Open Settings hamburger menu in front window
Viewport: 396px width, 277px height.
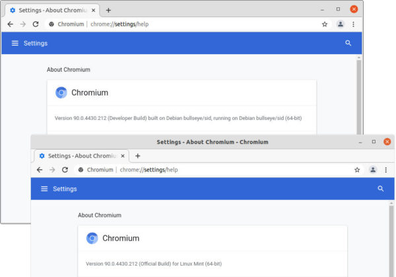(x=44, y=189)
